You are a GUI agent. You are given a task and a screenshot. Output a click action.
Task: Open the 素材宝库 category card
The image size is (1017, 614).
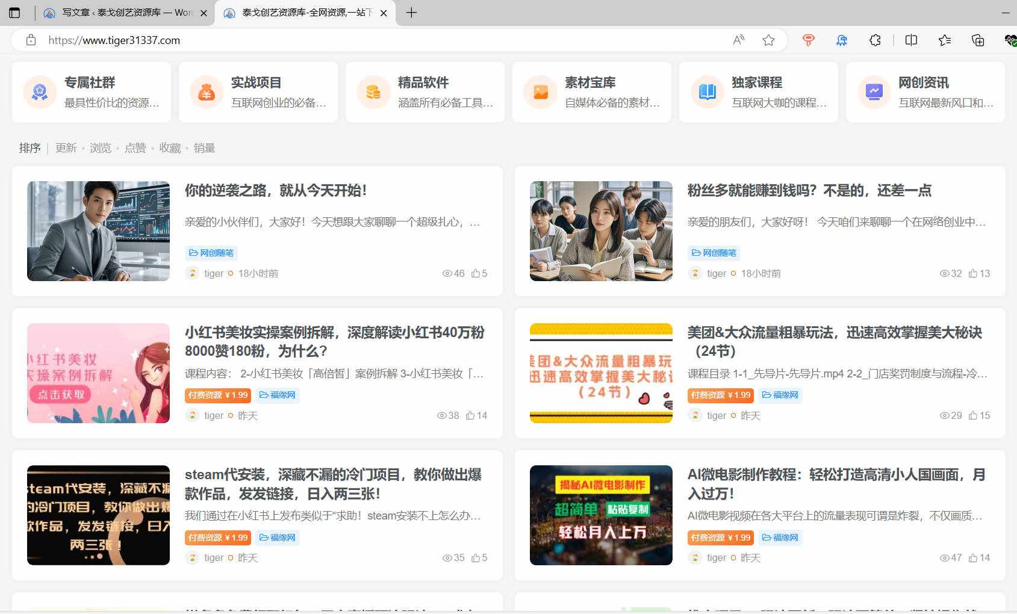click(x=592, y=92)
